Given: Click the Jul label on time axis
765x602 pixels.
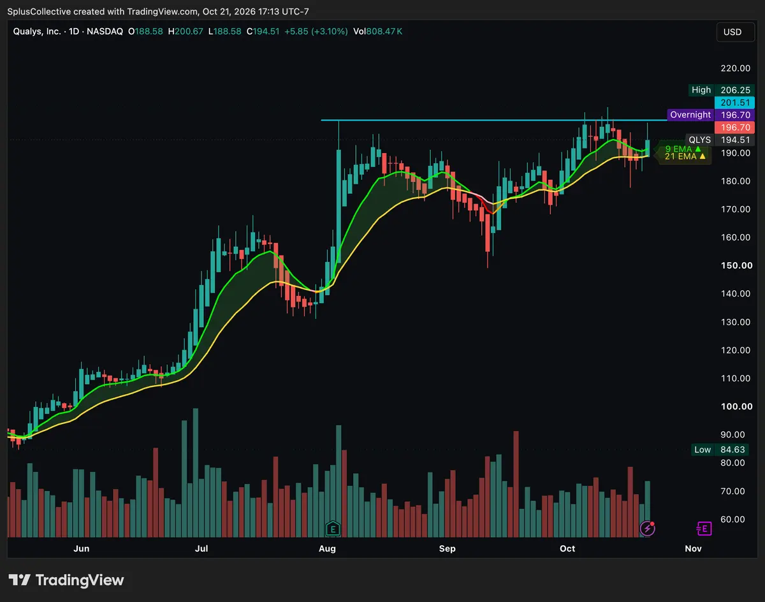Looking at the screenshot, I should (201, 548).
